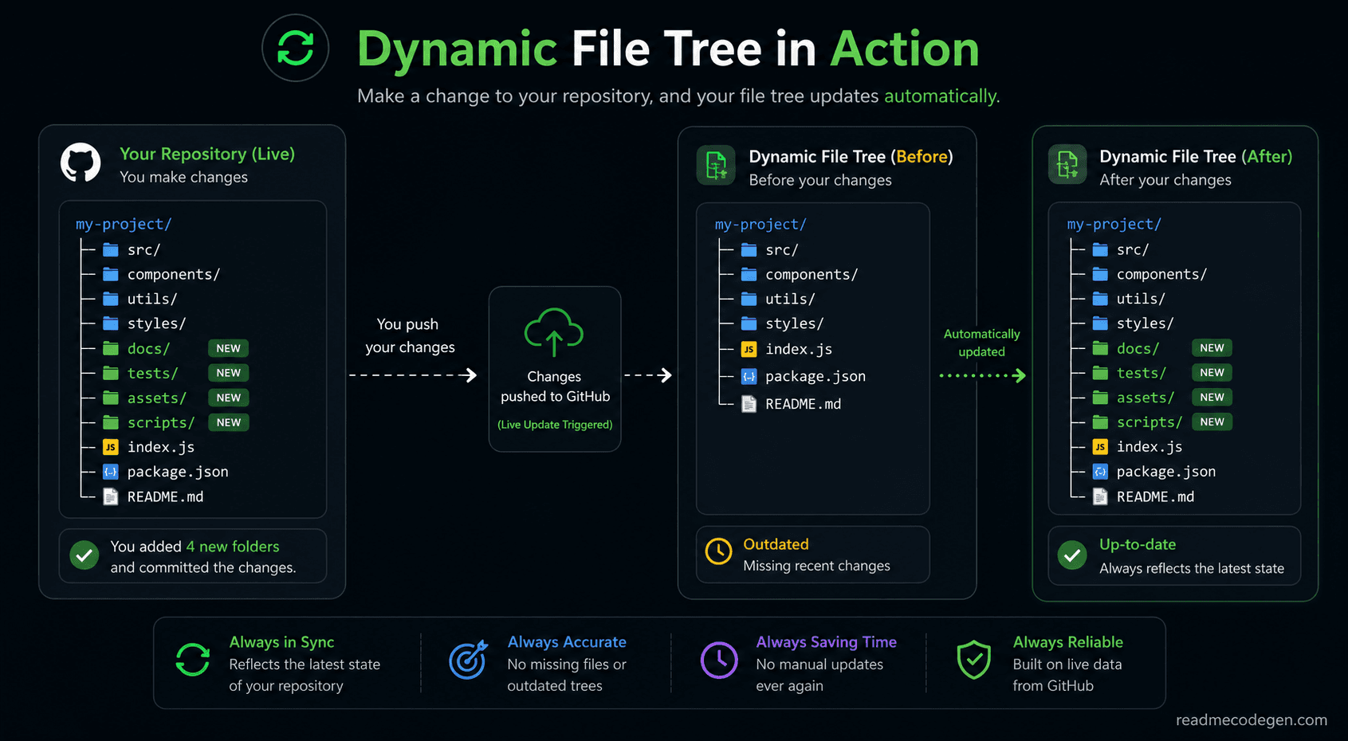Click the NEW badge next to docs/ in Your Repository
1348x741 pixels.
coord(228,348)
